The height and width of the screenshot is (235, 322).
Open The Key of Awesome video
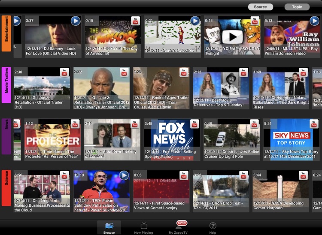click(x=113, y=36)
